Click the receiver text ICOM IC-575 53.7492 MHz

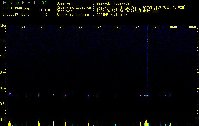click(127, 11)
